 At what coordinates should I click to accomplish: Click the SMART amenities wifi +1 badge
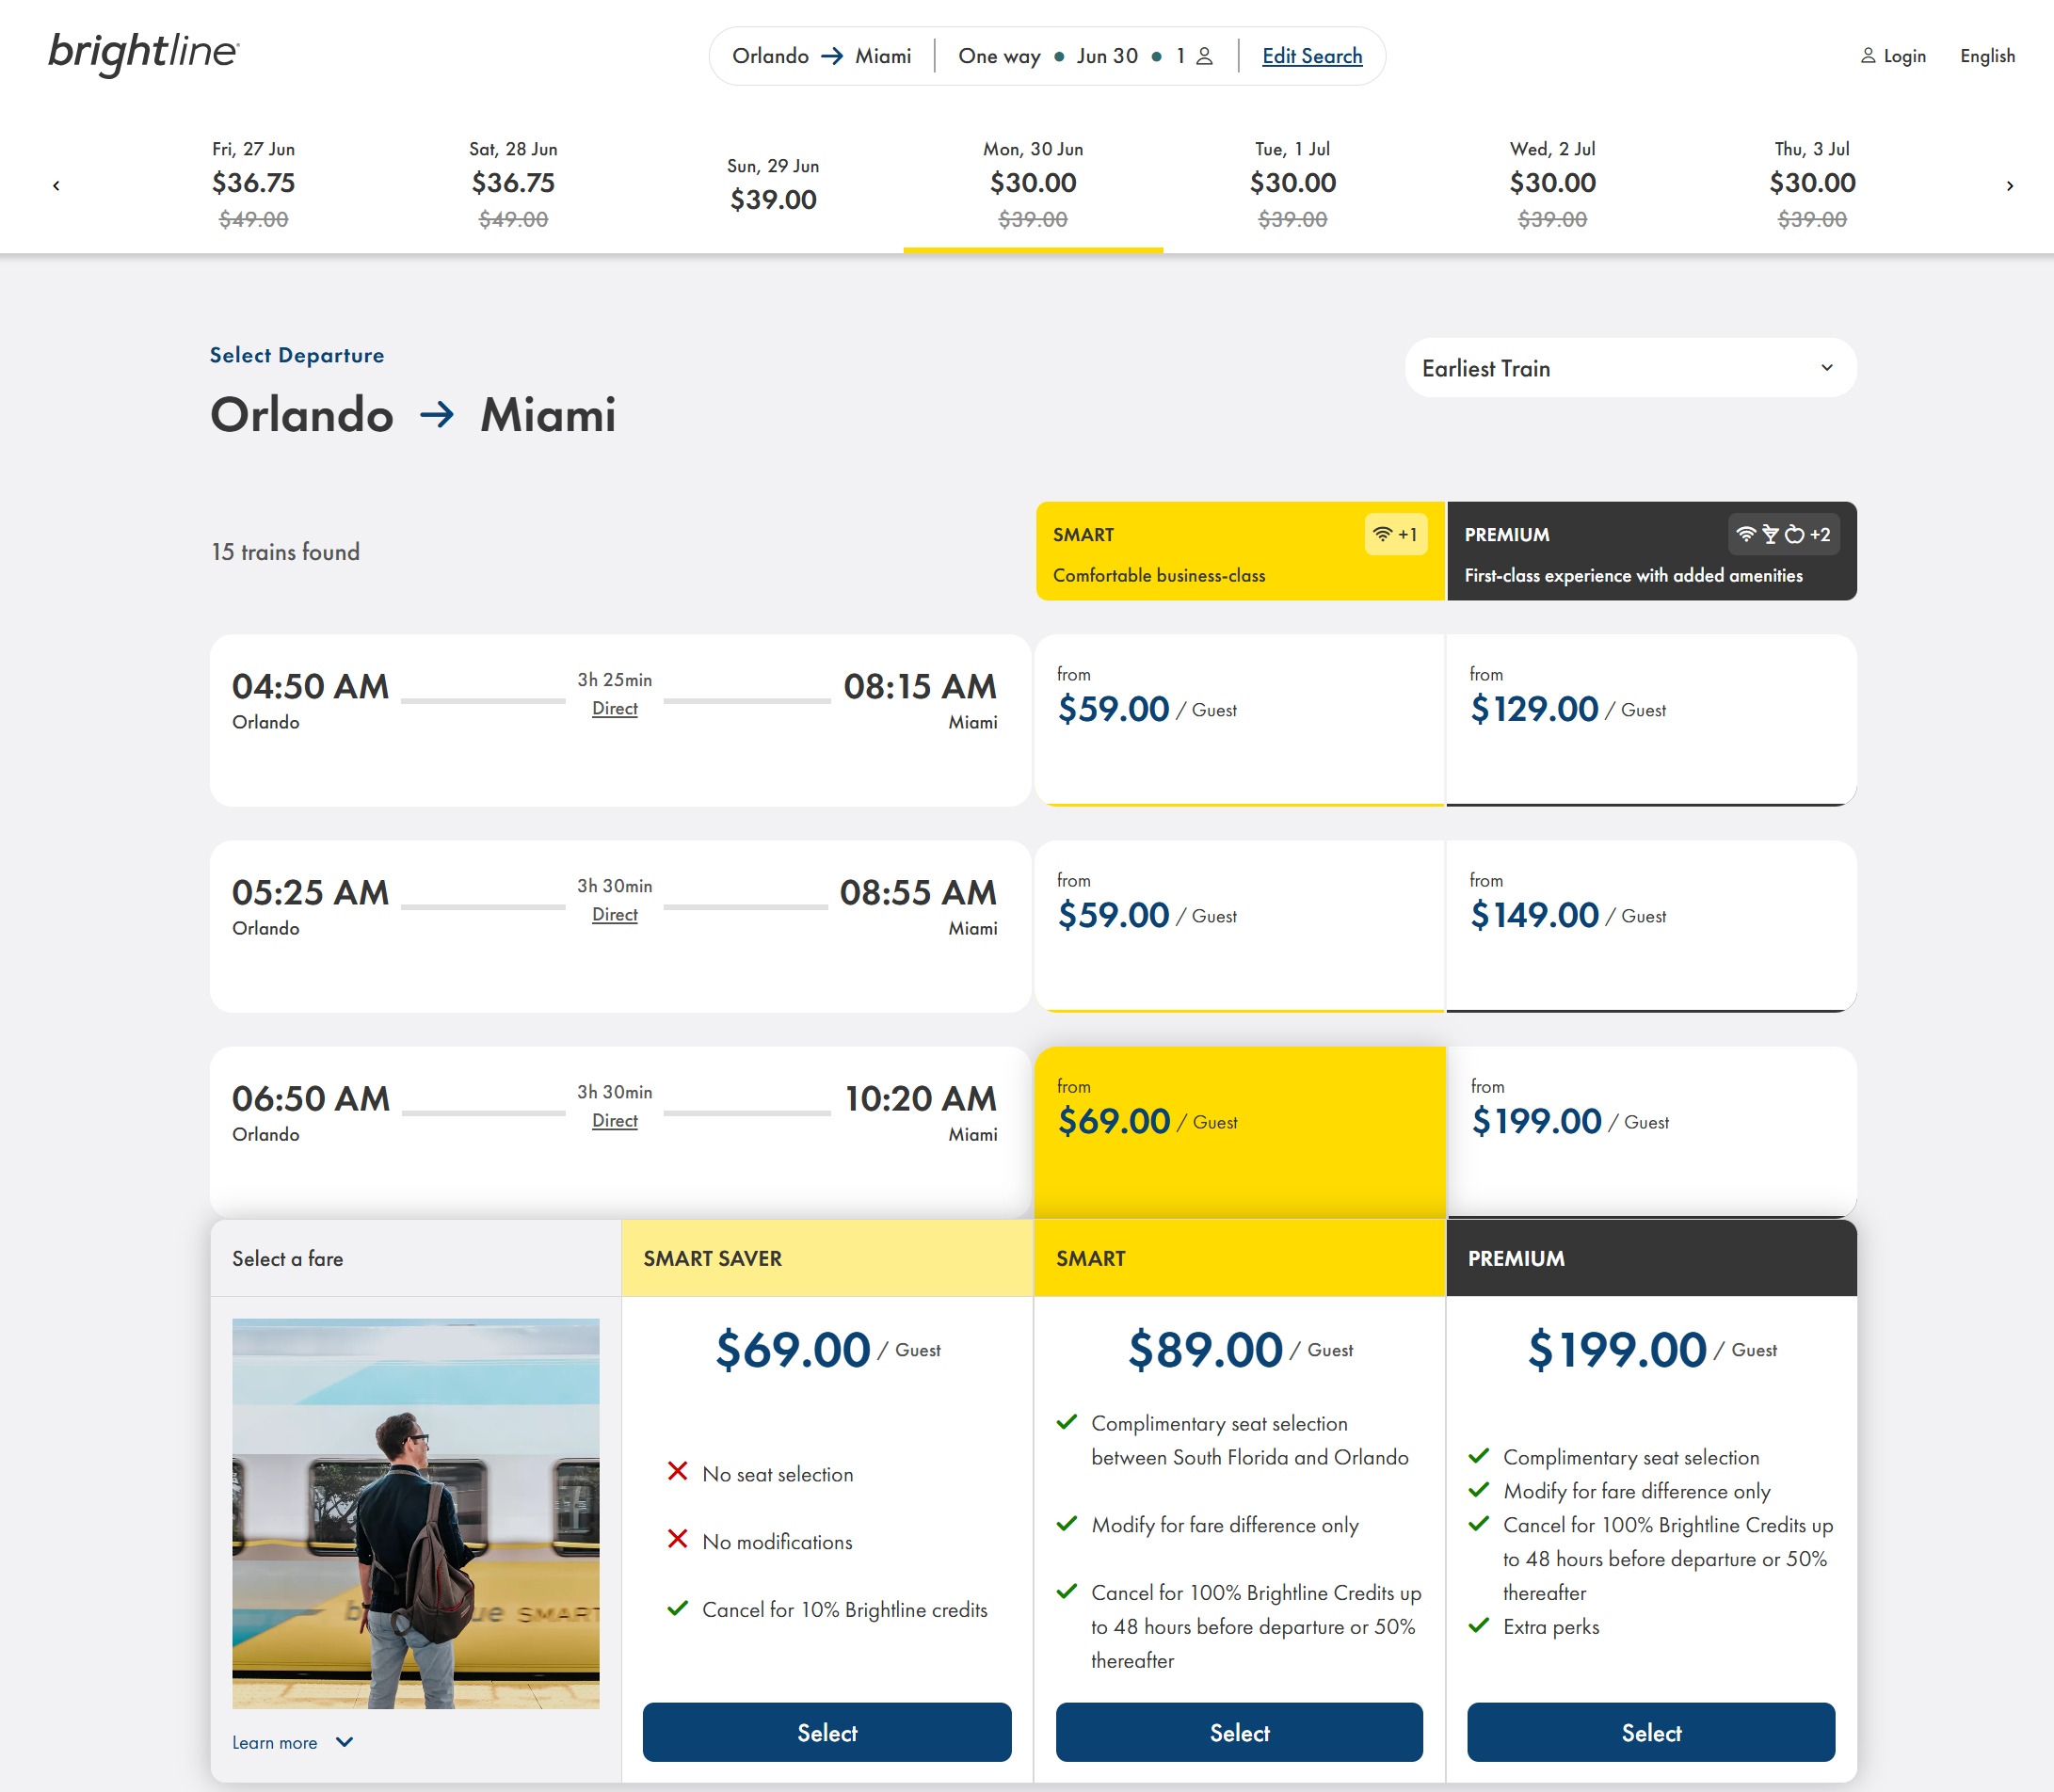coord(1395,534)
